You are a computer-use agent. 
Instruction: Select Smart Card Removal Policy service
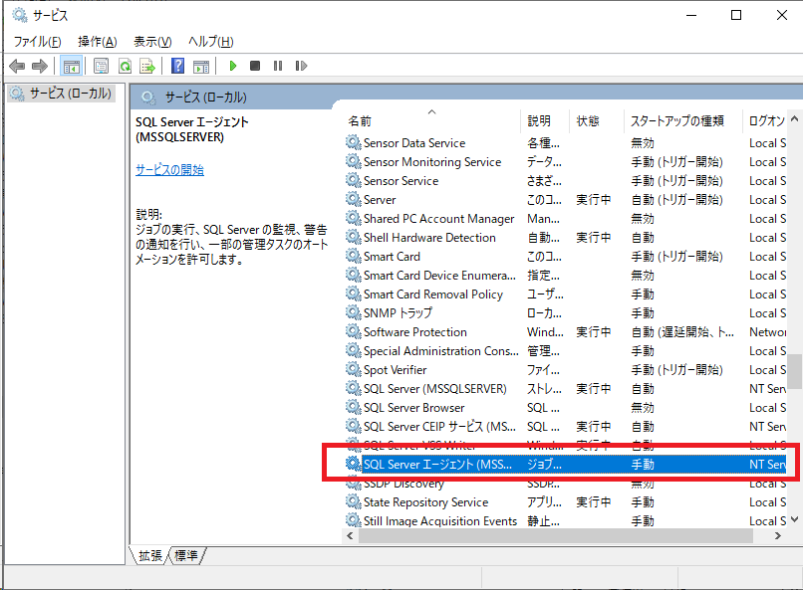(x=565, y=295)
